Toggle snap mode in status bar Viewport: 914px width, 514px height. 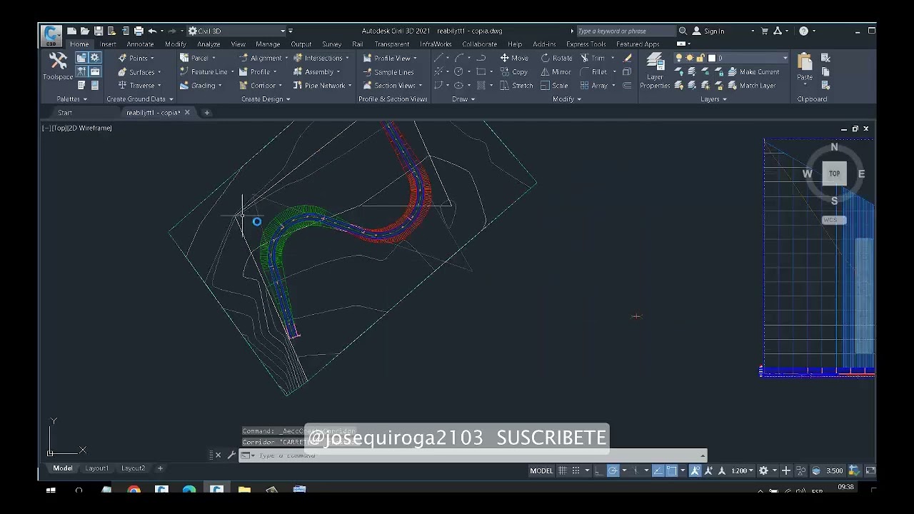(576, 470)
